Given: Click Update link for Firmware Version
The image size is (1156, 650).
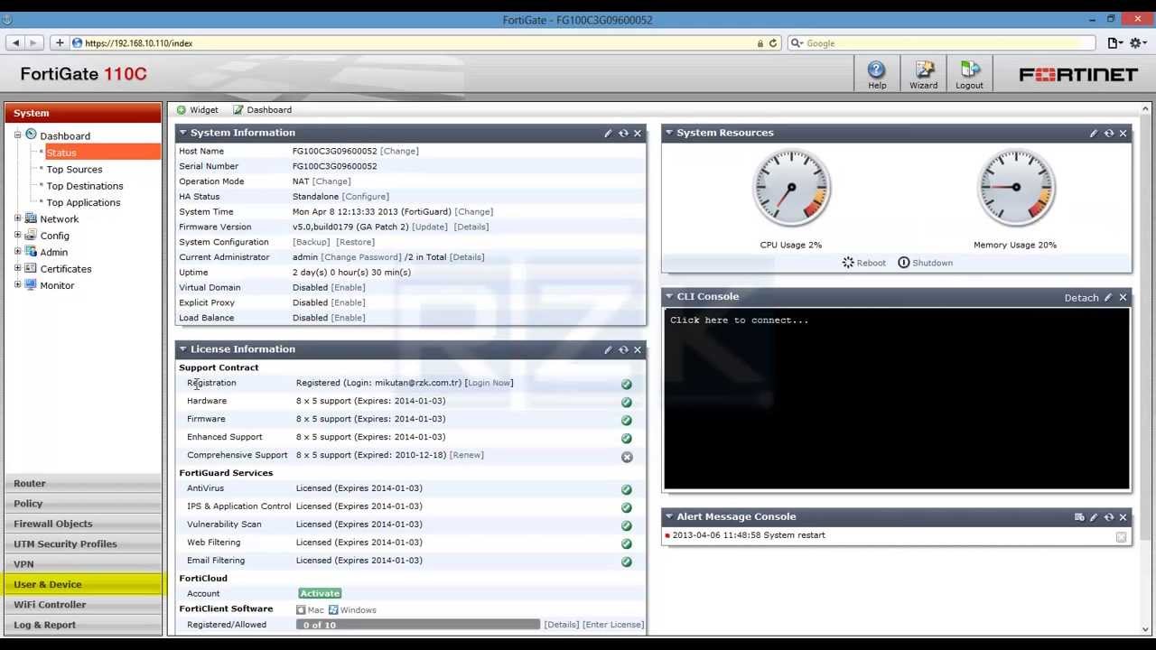Looking at the screenshot, I should [x=430, y=227].
